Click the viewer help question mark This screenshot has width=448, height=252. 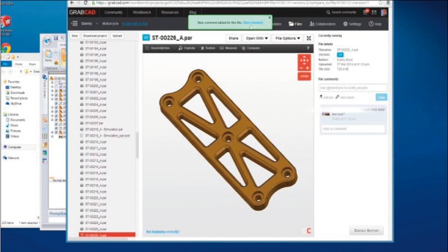308,48
